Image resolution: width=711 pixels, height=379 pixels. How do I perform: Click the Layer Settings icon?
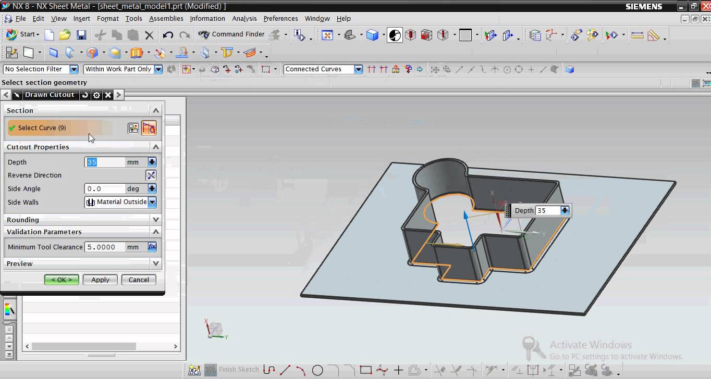click(x=535, y=35)
